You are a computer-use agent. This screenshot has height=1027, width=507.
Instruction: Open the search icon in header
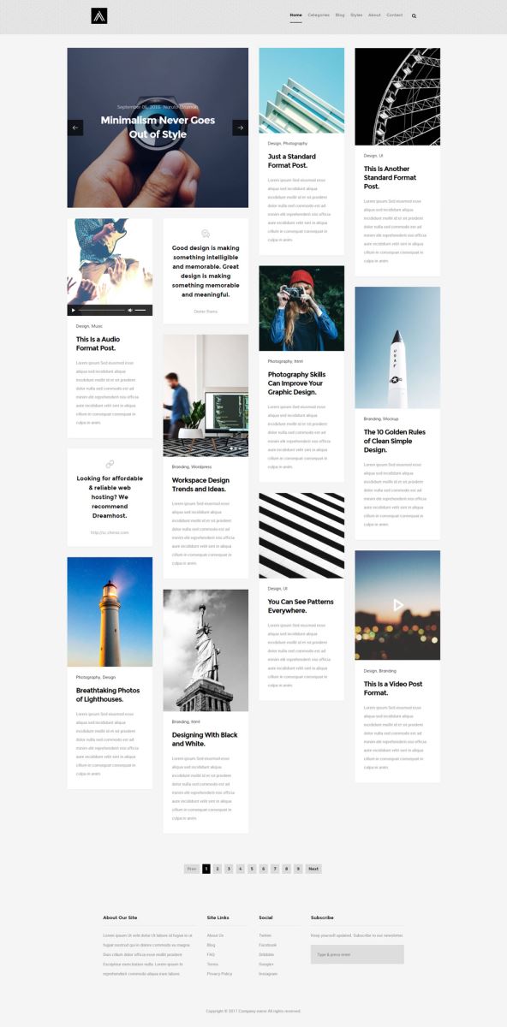click(415, 15)
